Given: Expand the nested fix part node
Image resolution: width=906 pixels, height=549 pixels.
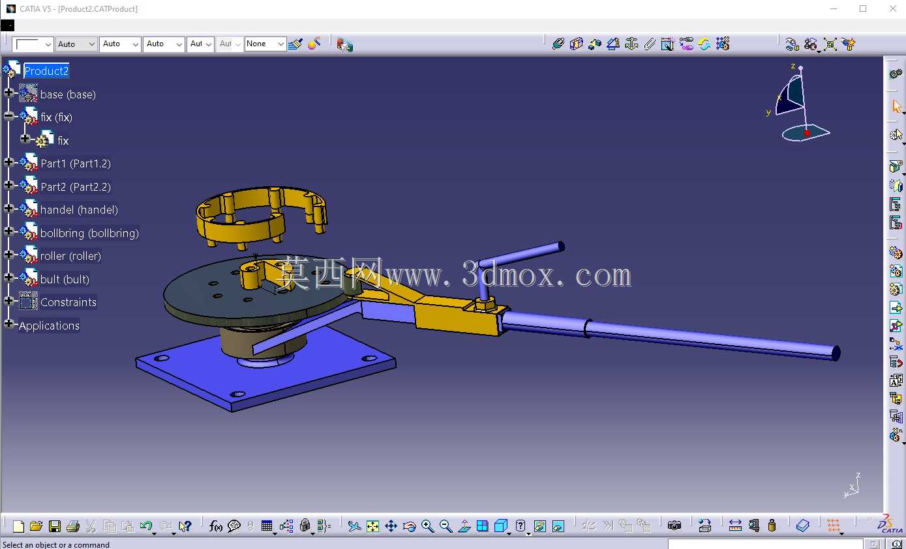Looking at the screenshot, I should [25, 139].
